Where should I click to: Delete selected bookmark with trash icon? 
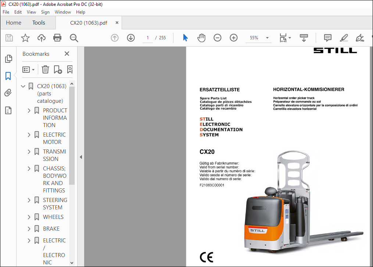pyautogui.click(x=45, y=69)
